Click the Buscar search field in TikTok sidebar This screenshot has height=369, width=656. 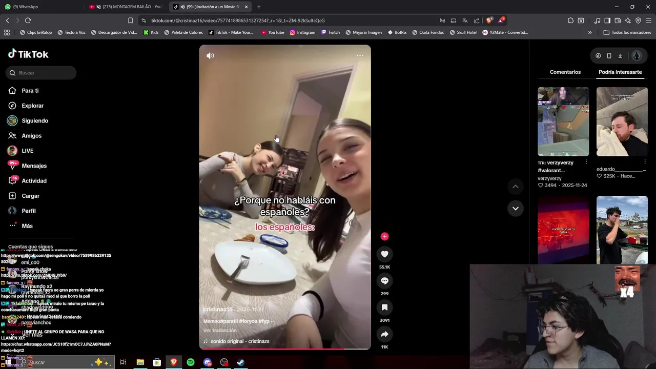(42, 73)
